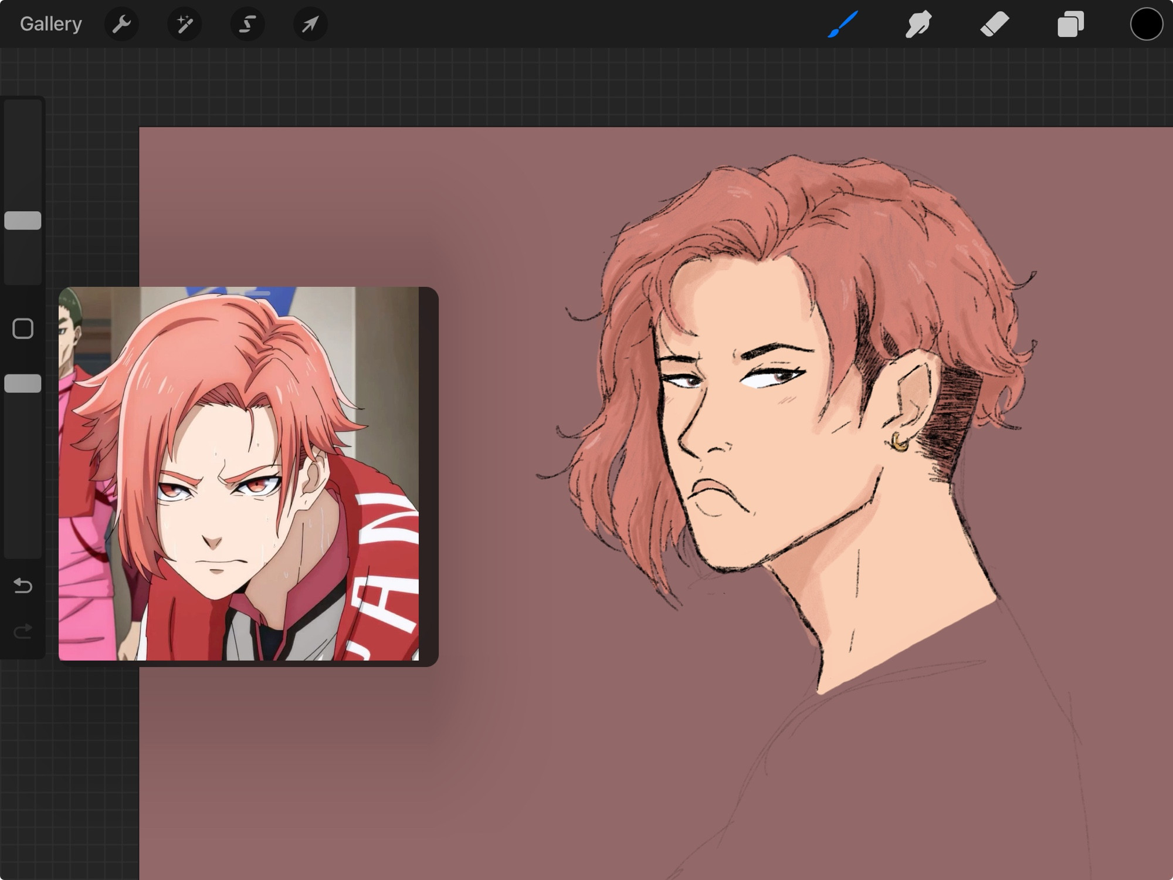
Task: Select the Eraser tool
Action: coord(995,24)
